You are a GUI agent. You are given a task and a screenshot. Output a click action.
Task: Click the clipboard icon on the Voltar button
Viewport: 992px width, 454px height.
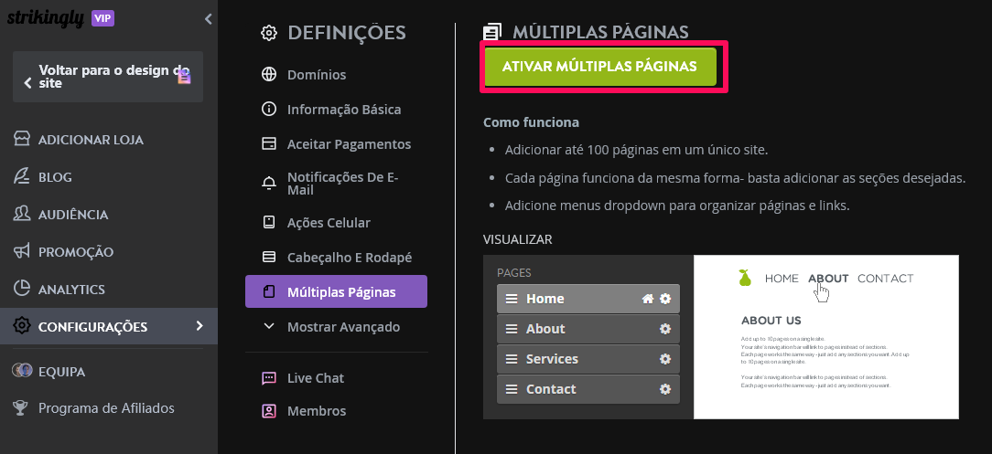point(184,77)
